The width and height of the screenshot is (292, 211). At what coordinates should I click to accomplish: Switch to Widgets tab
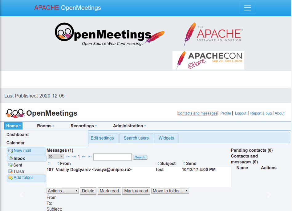point(166,138)
